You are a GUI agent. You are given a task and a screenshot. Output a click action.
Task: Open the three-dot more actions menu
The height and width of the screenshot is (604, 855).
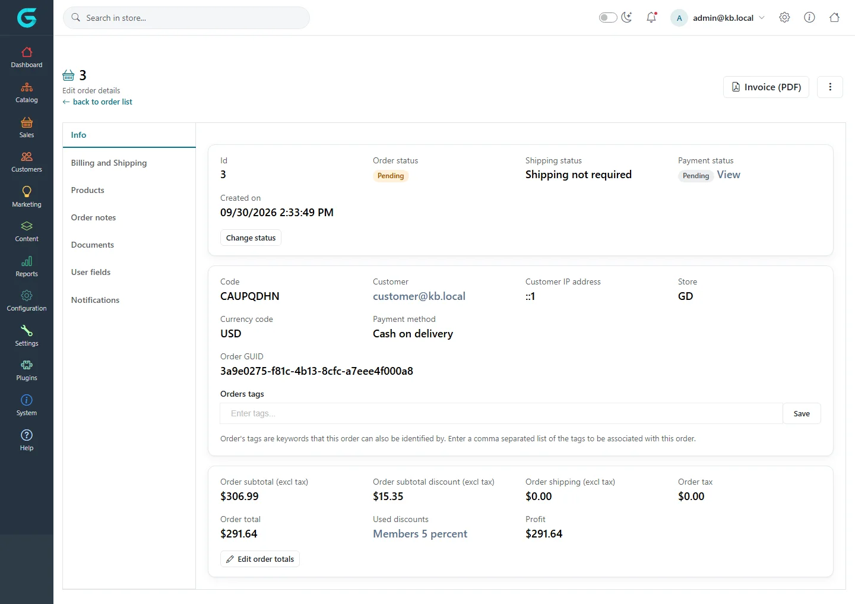pyautogui.click(x=830, y=87)
